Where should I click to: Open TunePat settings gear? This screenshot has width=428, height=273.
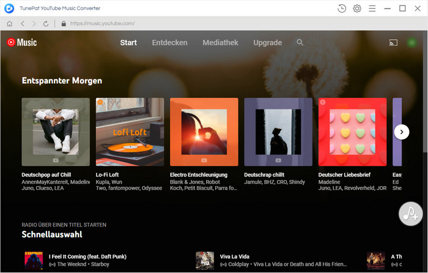(x=356, y=9)
